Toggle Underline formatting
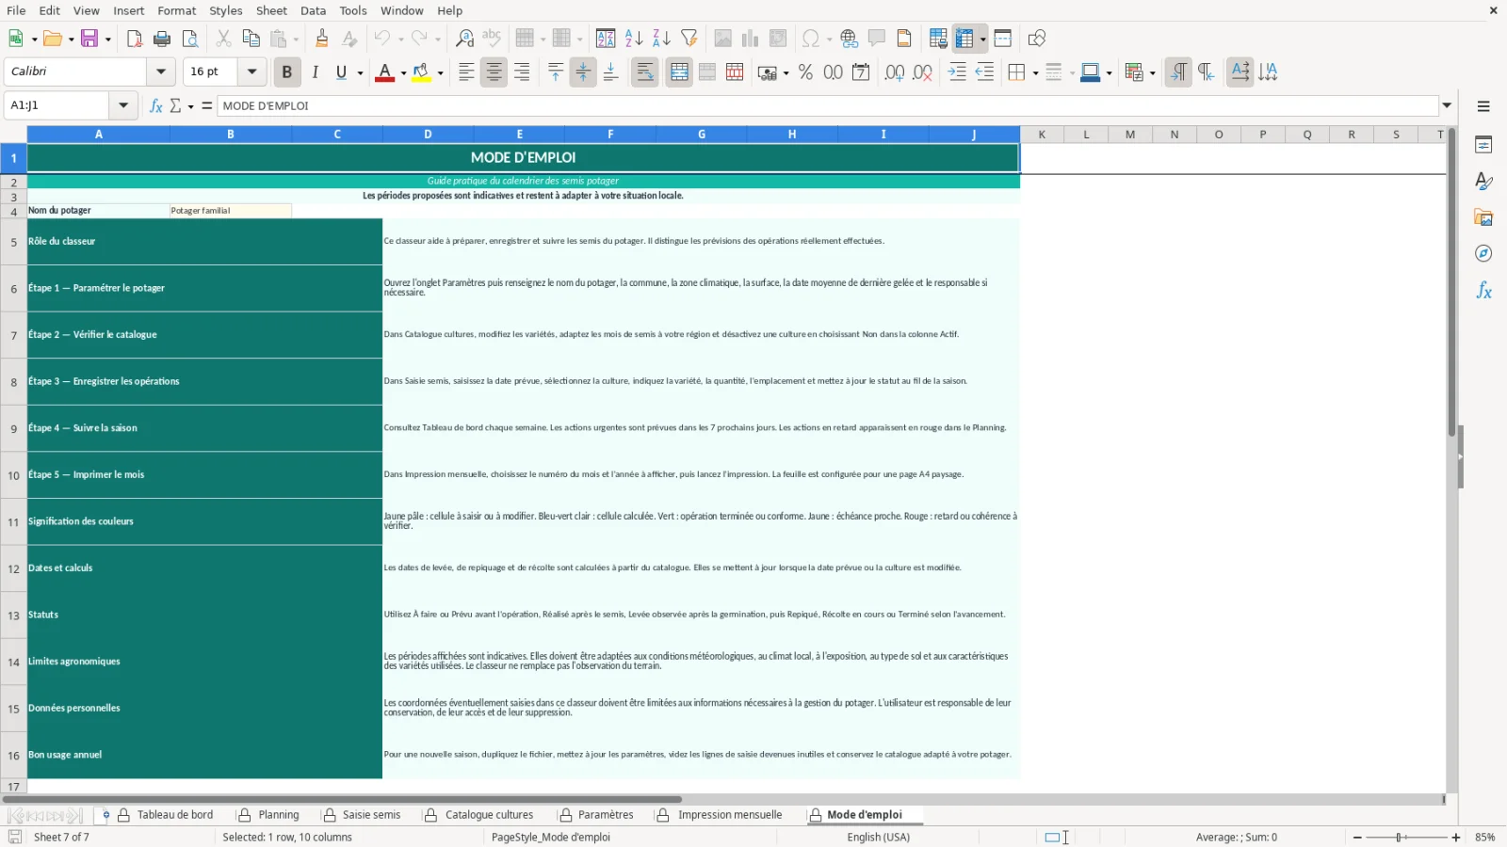 pos(341,72)
